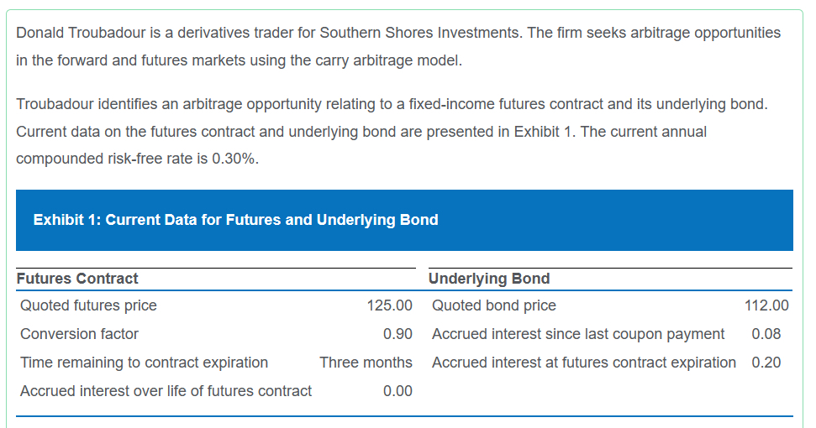The width and height of the screenshot is (816, 428).
Task: Select the "Quoted futures price" row label
Action: point(88,305)
